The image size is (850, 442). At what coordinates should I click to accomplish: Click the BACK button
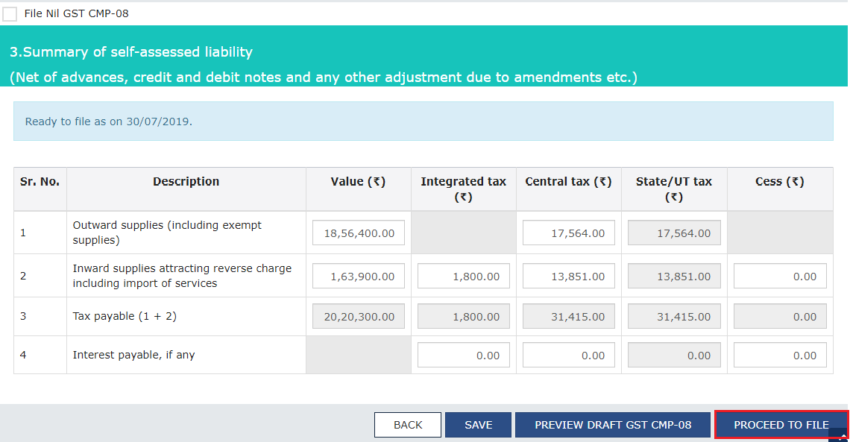tap(407, 424)
